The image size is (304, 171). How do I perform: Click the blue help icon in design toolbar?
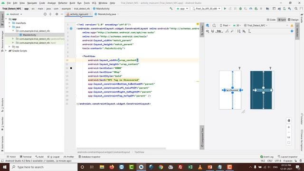[292, 31]
